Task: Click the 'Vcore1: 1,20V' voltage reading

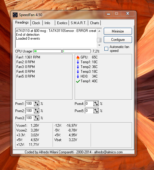Action: [28, 126]
